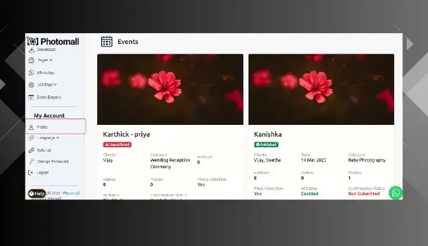Click the Photomall logo
428x246 pixels.
(53, 41)
